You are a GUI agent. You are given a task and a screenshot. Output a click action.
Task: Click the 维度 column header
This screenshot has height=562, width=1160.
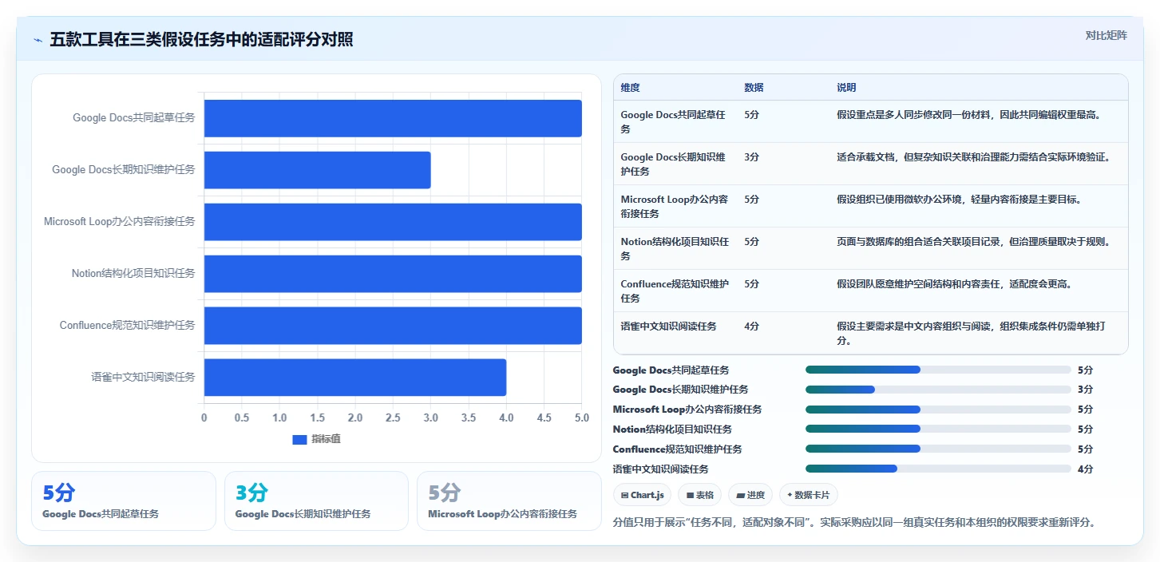click(630, 88)
